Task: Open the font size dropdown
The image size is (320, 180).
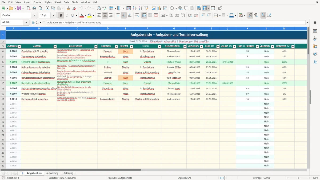Action: pyautogui.click(x=54, y=15)
